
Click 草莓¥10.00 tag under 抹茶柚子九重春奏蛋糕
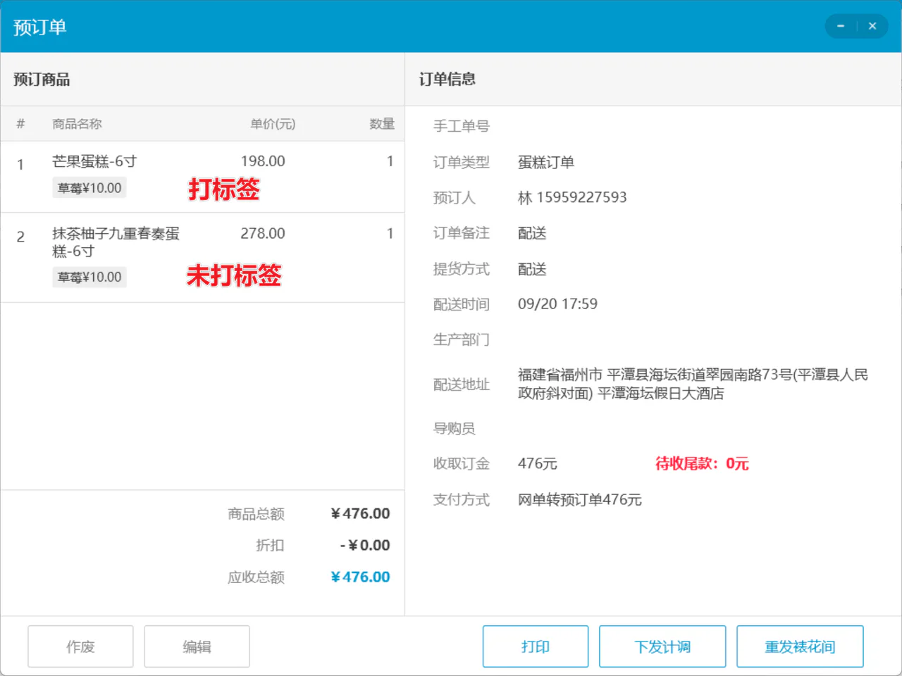tap(89, 277)
